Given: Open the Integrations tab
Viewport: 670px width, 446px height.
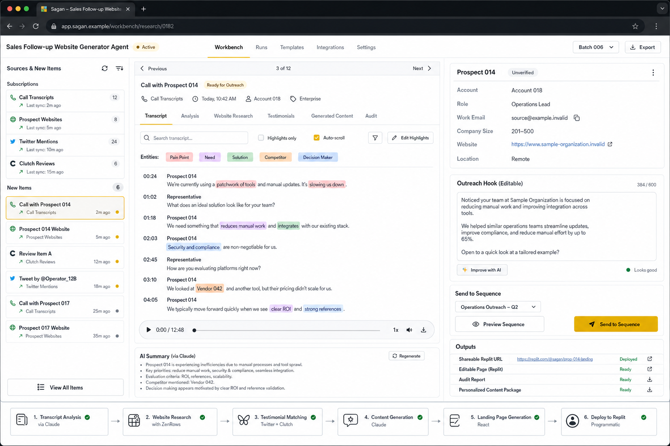Looking at the screenshot, I should [330, 47].
